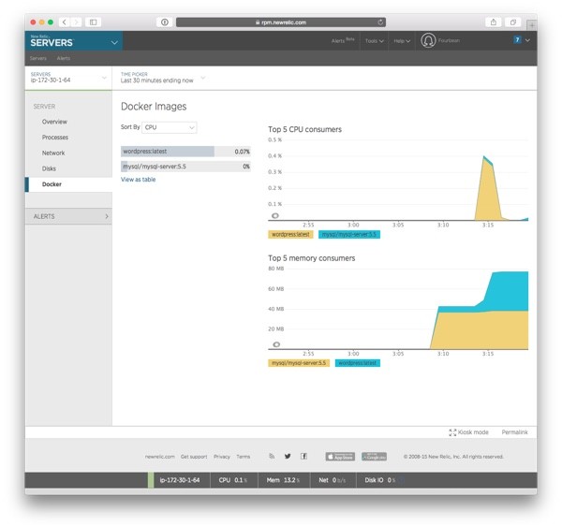Viewport: 562px width, 525px height.
Task: Open Disks in the server sidebar
Action: (x=49, y=168)
